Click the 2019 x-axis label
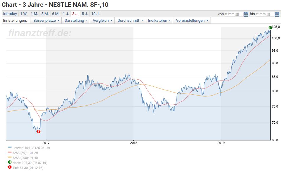281x171 pixels. (221, 143)
